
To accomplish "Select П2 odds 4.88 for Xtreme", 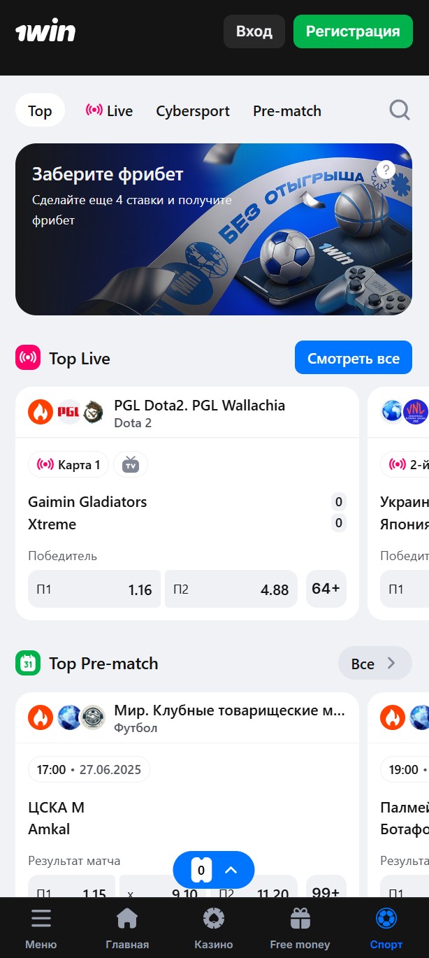I will point(231,589).
